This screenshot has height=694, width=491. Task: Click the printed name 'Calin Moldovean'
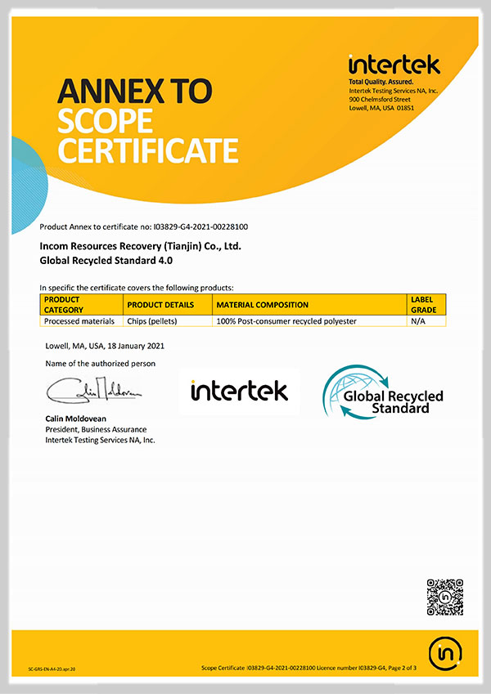pyautogui.click(x=76, y=419)
